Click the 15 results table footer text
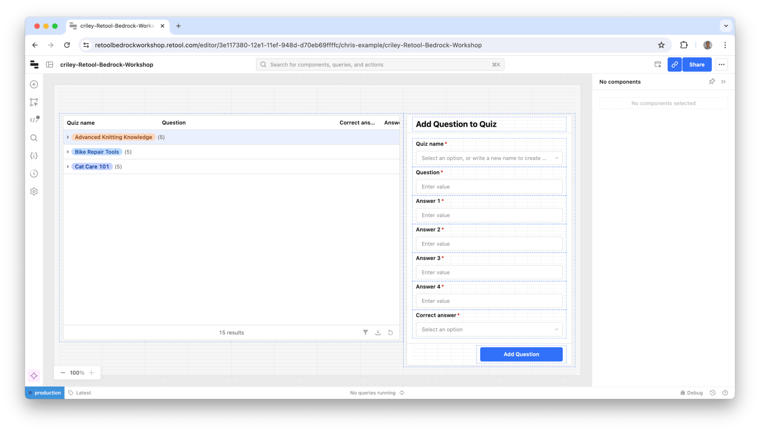 pyautogui.click(x=231, y=333)
